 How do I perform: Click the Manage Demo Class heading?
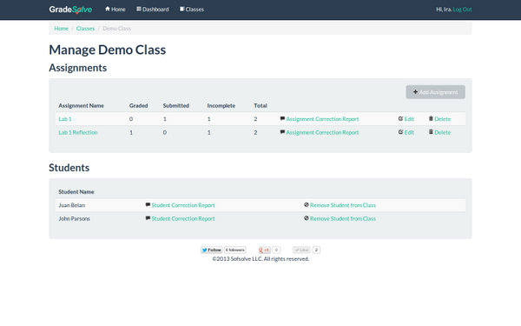(x=108, y=50)
